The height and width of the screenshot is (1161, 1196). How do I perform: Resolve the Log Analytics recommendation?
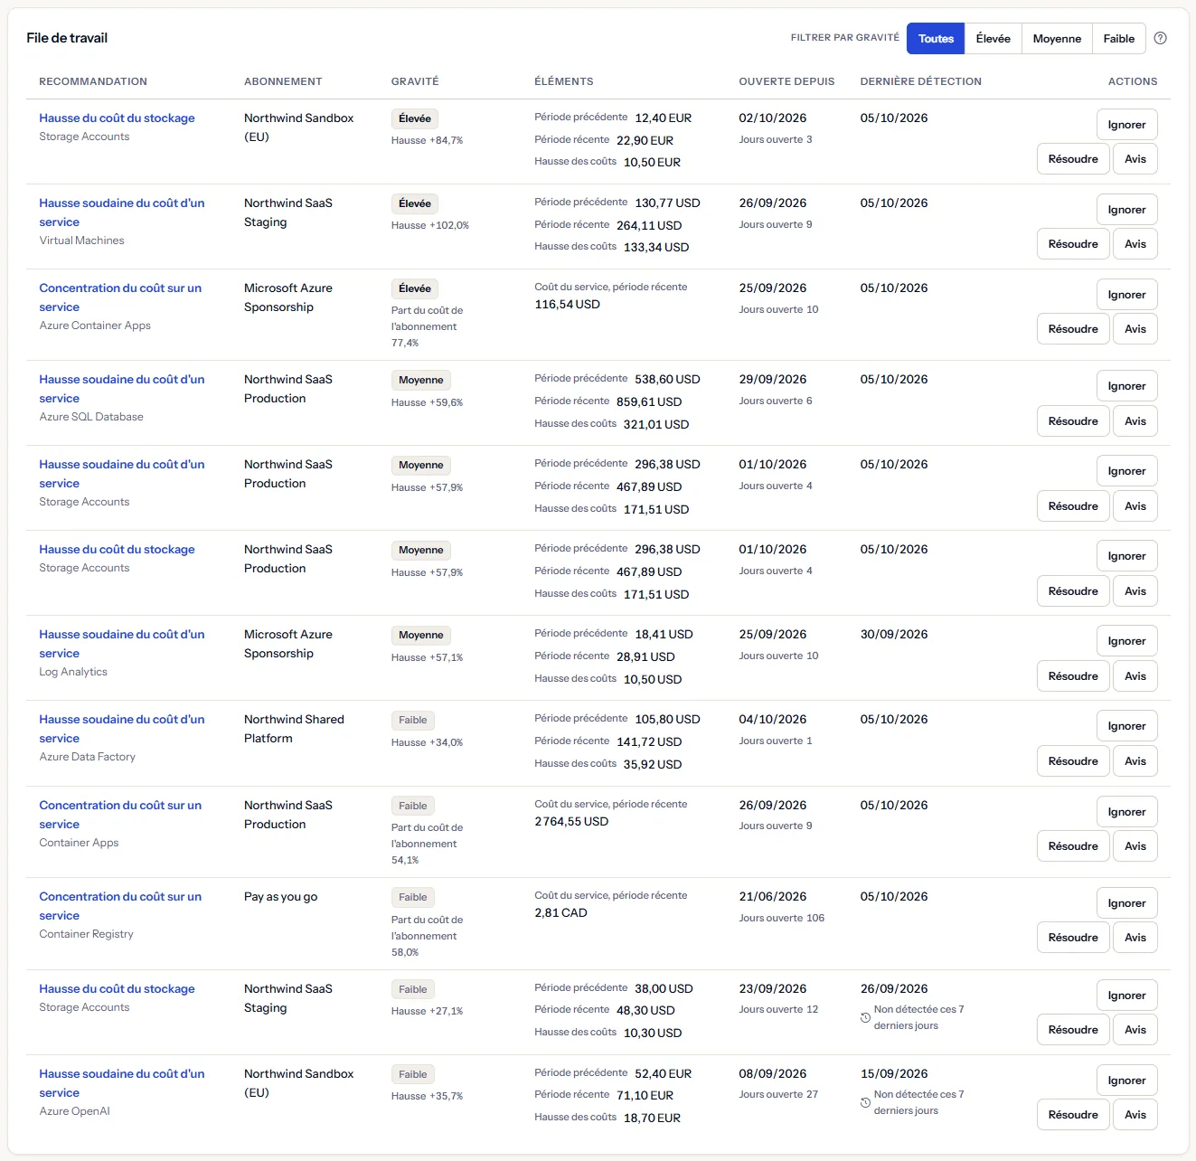1073,676
